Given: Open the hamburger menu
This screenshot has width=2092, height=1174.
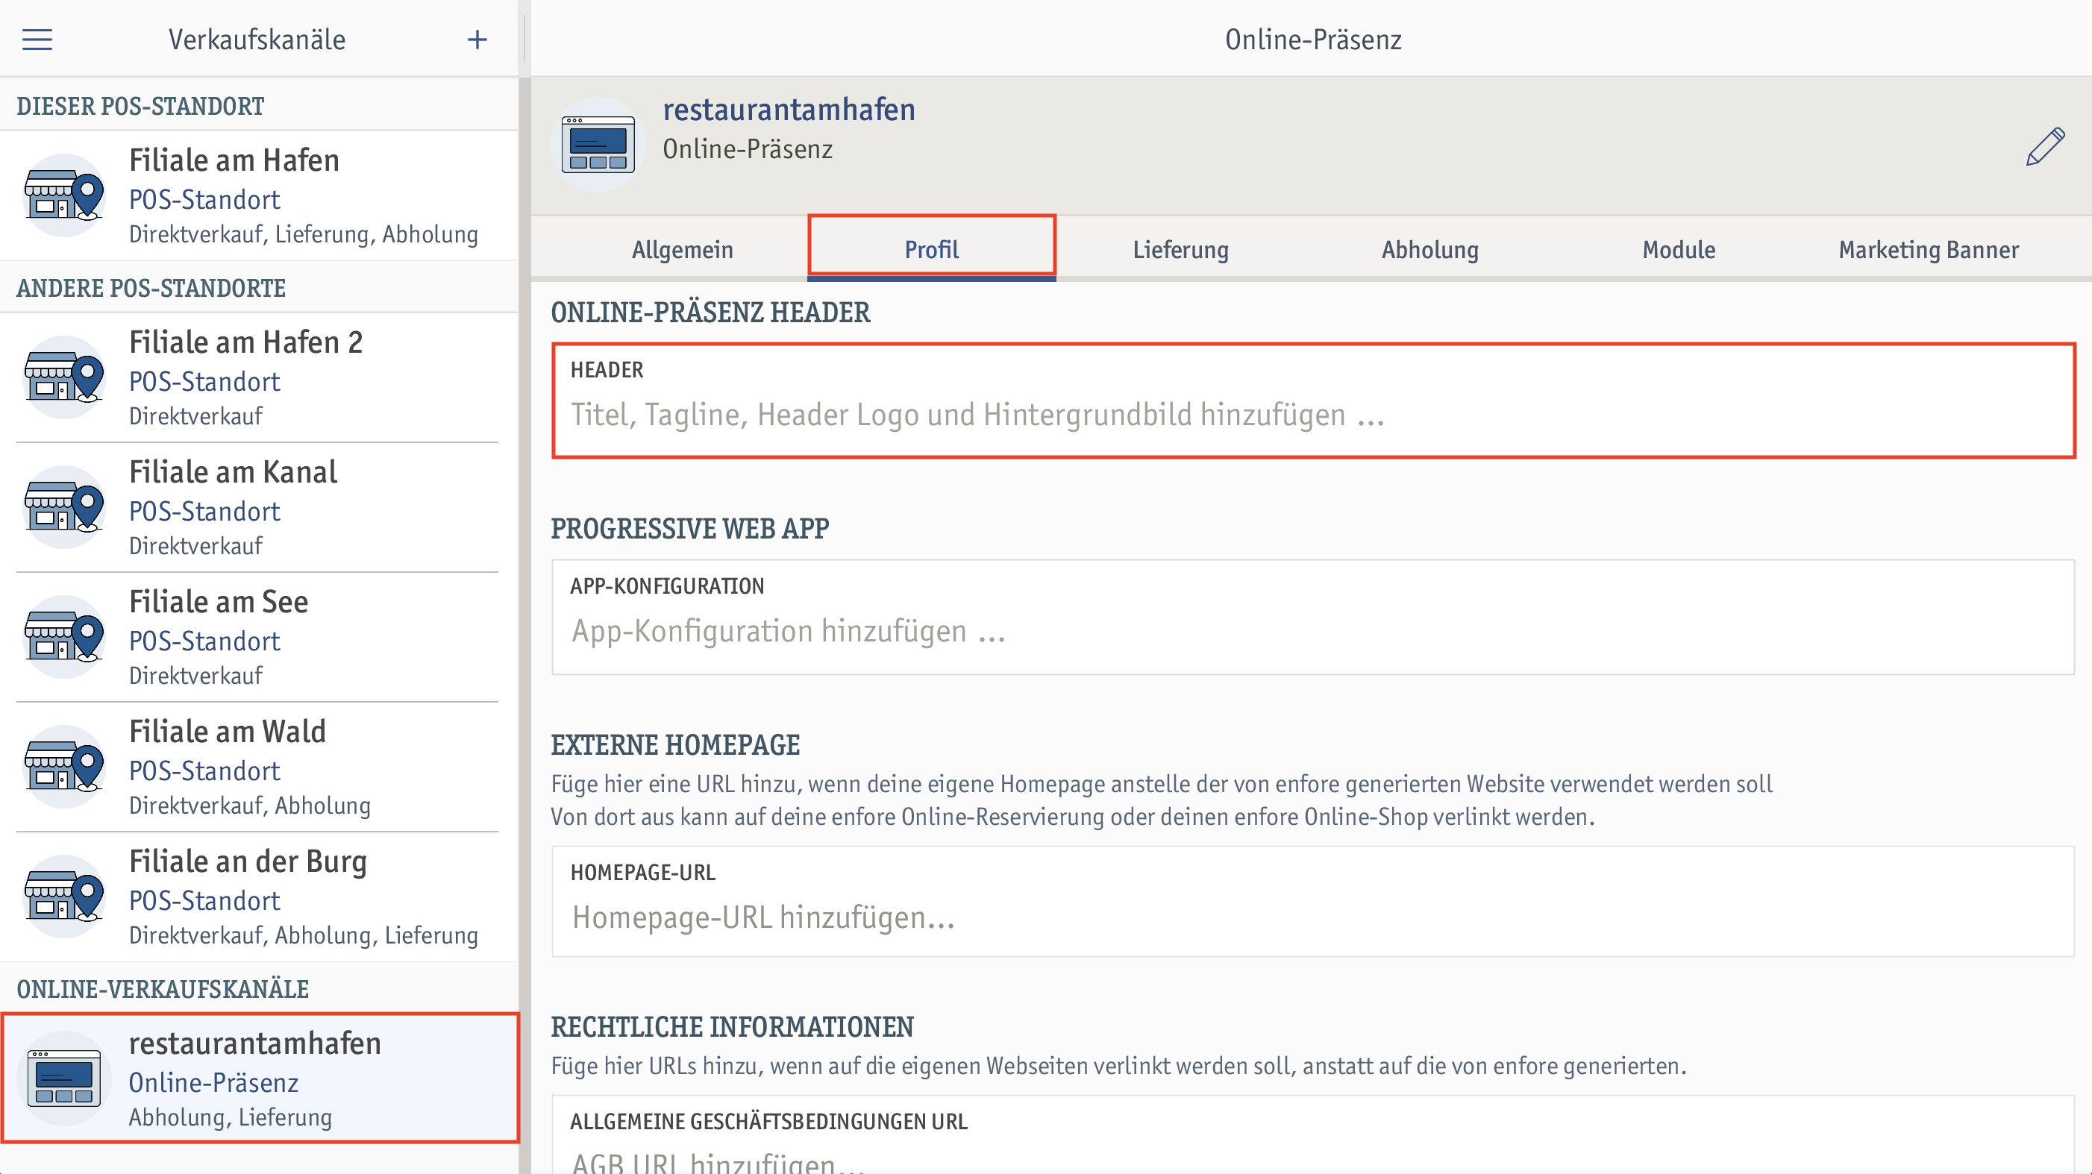Looking at the screenshot, I should tap(37, 40).
